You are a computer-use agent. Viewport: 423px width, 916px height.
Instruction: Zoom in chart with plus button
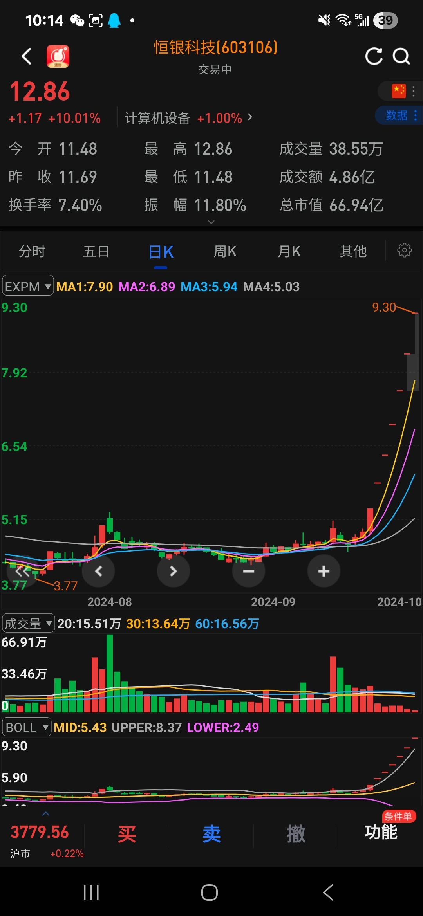(x=324, y=571)
